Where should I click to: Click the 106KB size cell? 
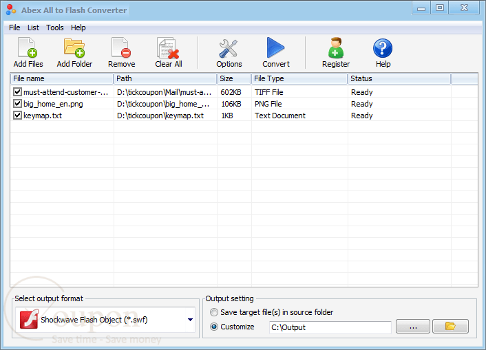(x=231, y=104)
